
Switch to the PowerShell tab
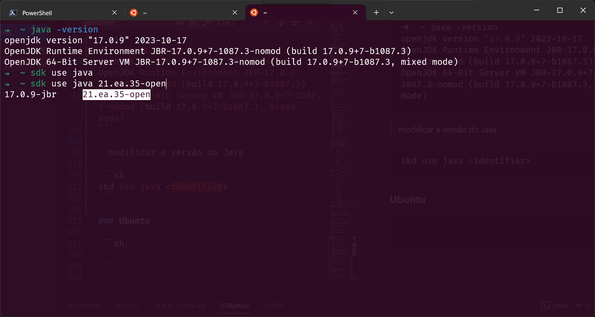click(64, 13)
